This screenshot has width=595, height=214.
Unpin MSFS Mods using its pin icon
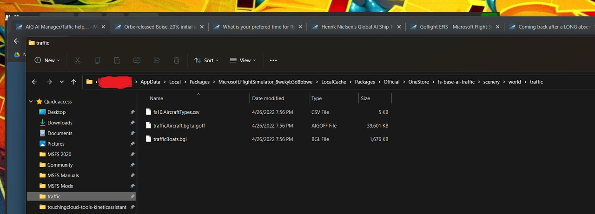(x=132, y=186)
